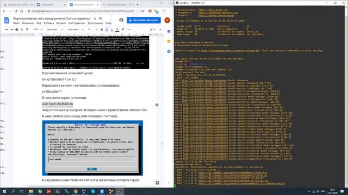This screenshot has width=348, height=195.
Task: Collapse the Docs menus with chevron
Action: [160, 30]
